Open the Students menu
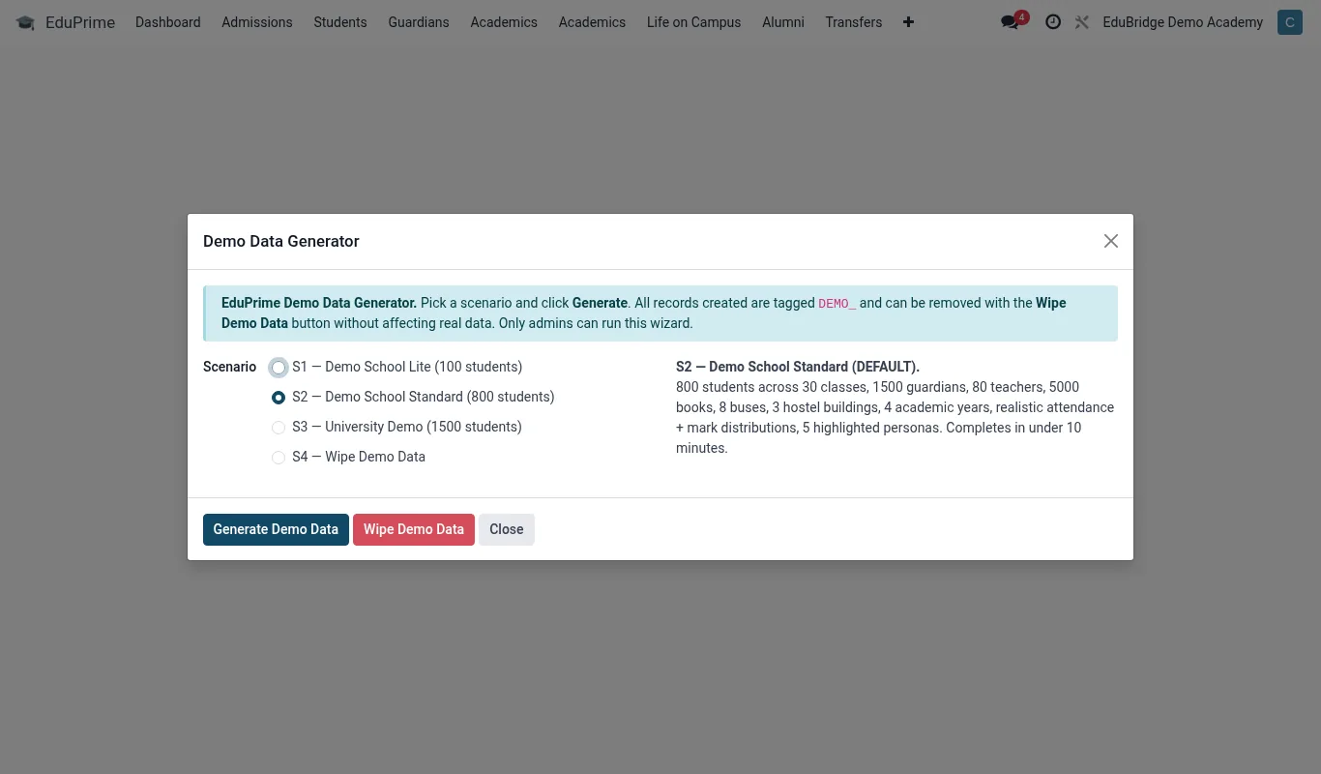This screenshot has width=1321, height=774. coord(340,22)
